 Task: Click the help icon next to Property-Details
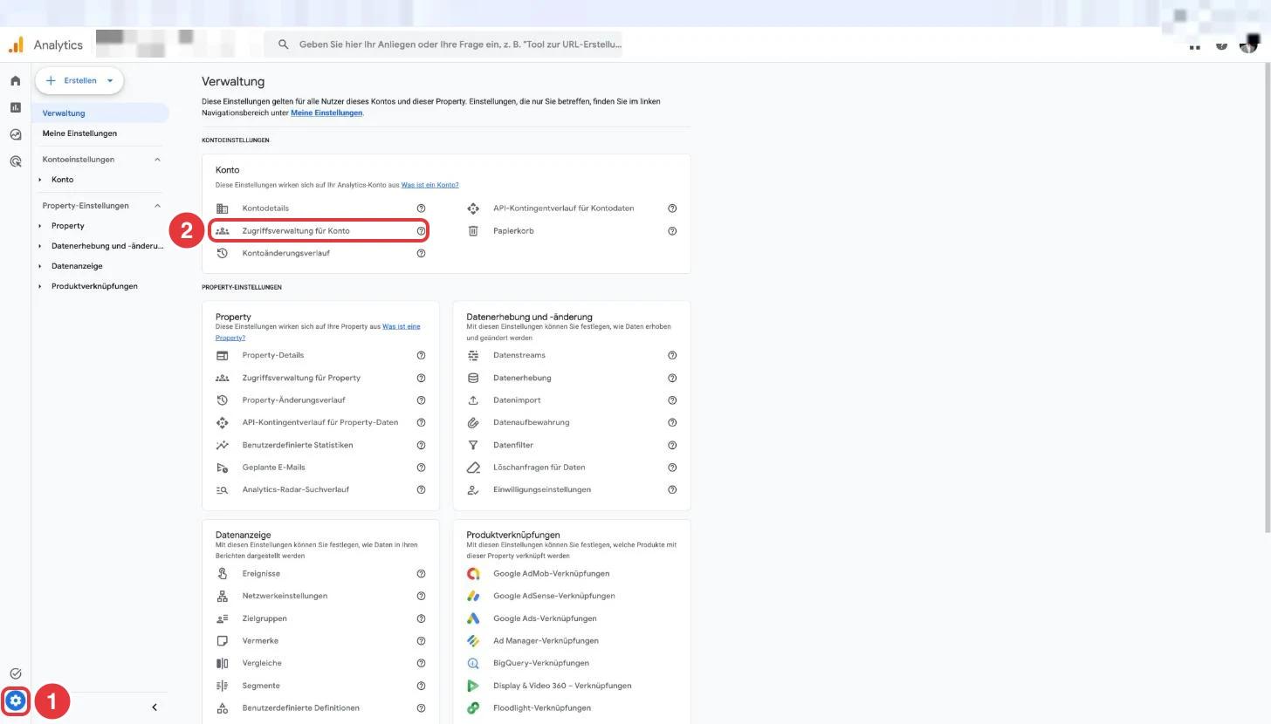point(421,355)
